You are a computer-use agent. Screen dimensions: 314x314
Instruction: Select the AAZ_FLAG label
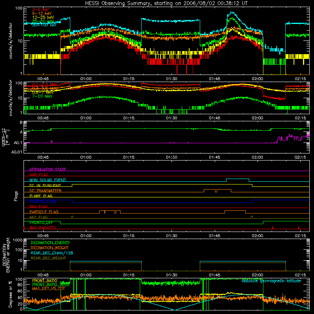coord(38,217)
